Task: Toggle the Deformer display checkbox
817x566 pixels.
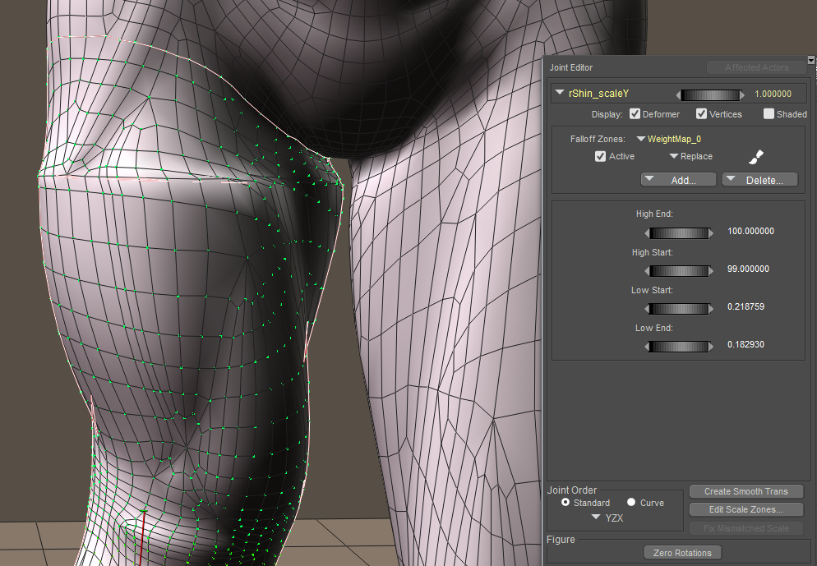Action: pyautogui.click(x=635, y=114)
